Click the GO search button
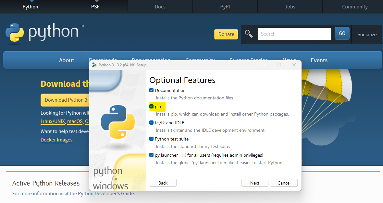Image resolution: width=383 pixels, height=203 pixels. pos(342,33)
